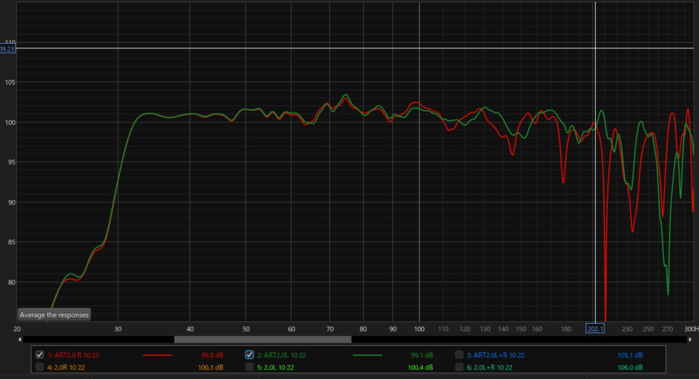
Task: Click the 100 Hz label on the frequency axis
Action: 419,329
